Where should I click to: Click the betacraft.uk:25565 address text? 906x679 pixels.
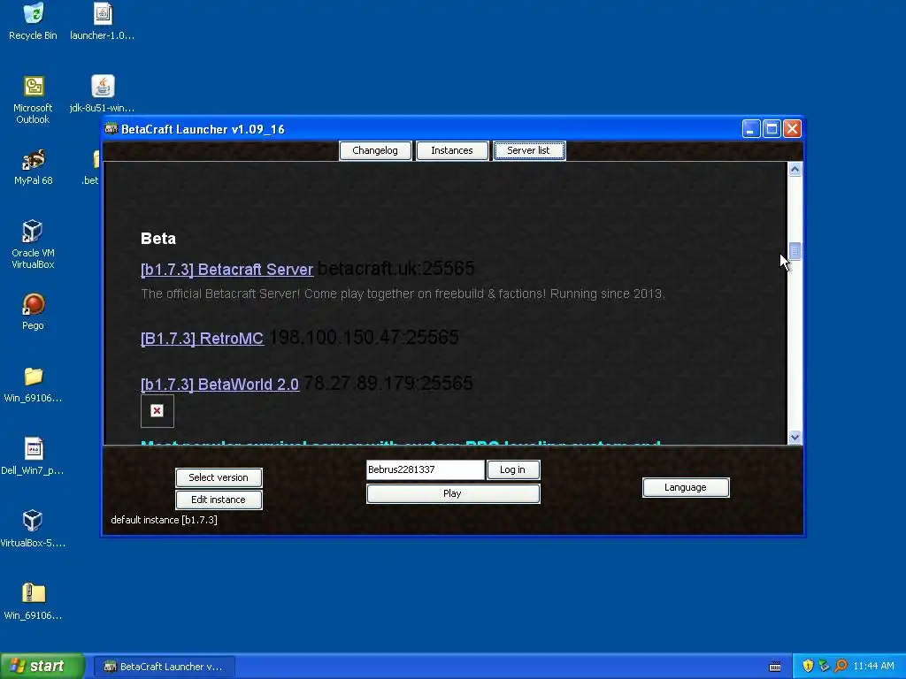point(395,268)
